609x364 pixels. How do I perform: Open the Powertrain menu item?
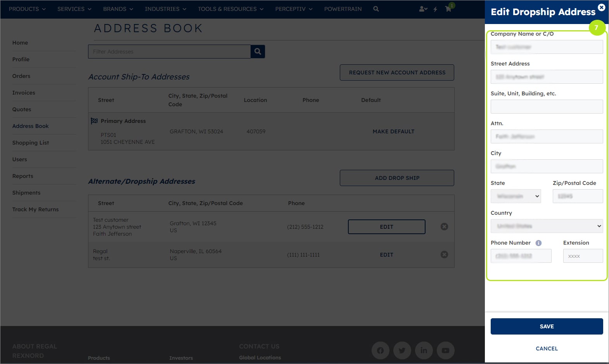(343, 9)
